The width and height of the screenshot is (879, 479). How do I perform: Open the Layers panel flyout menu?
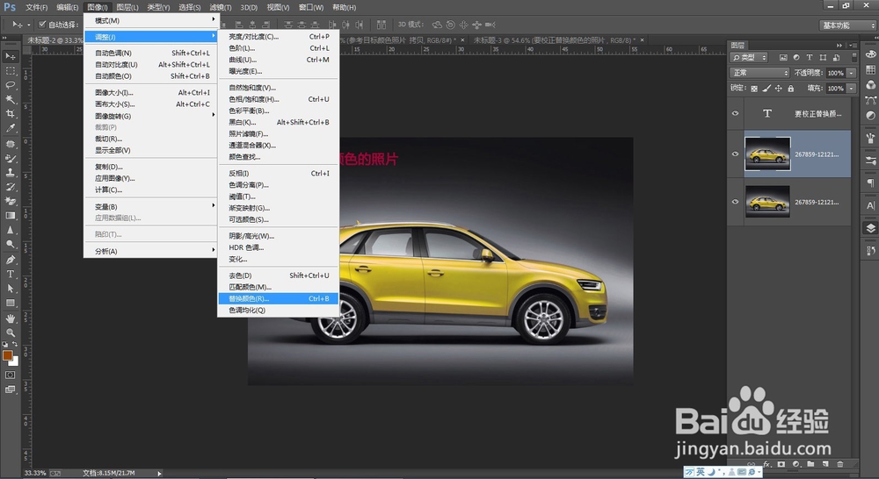(853, 45)
